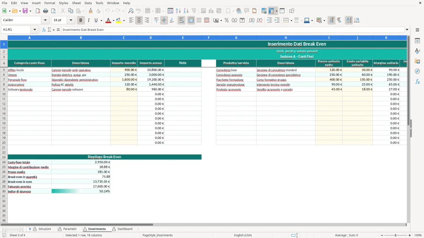Toggle Bold formatting
424x238 pixels.
click(x=81, y=20)
